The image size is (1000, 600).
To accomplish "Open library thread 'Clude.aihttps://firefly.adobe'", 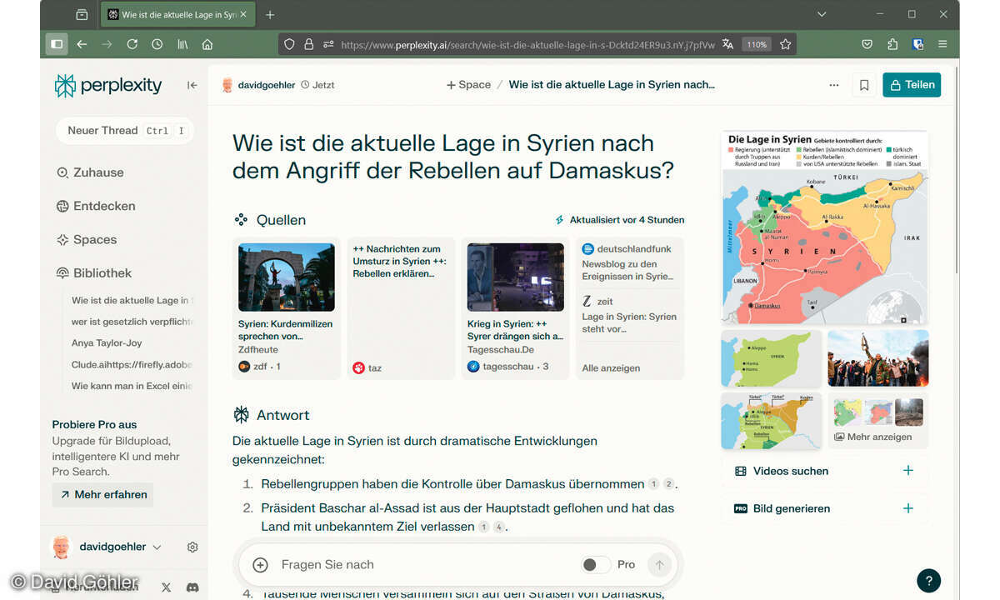I will click(x=132, y=364).
